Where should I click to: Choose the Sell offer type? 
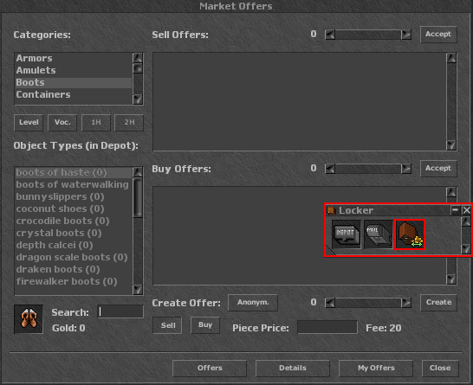[168, 325]
